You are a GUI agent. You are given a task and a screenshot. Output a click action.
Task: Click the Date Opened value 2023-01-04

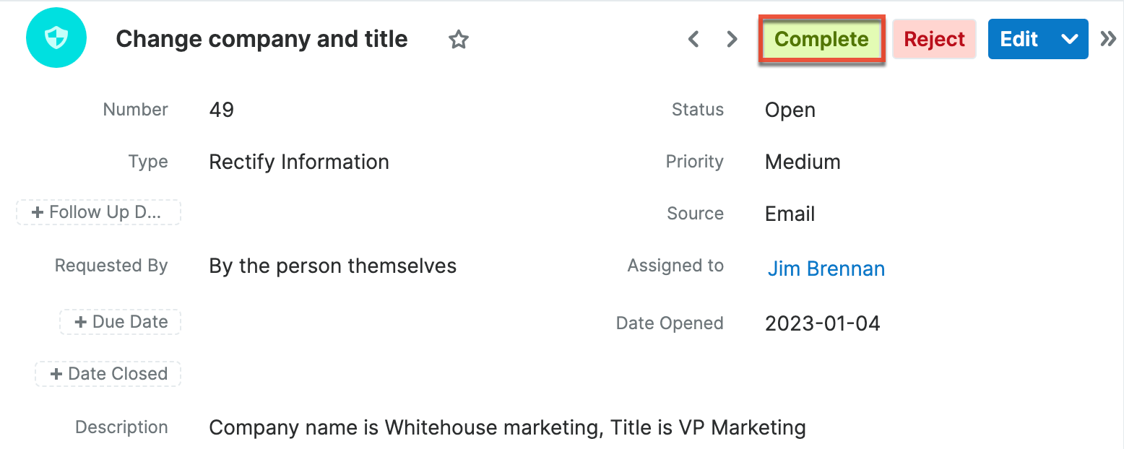click(x=822, y=323)
